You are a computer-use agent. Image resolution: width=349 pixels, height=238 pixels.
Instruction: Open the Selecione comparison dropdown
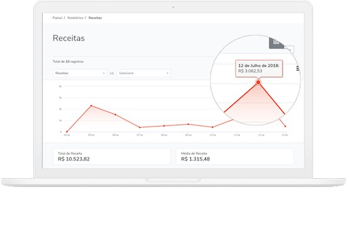coord(144,73)
